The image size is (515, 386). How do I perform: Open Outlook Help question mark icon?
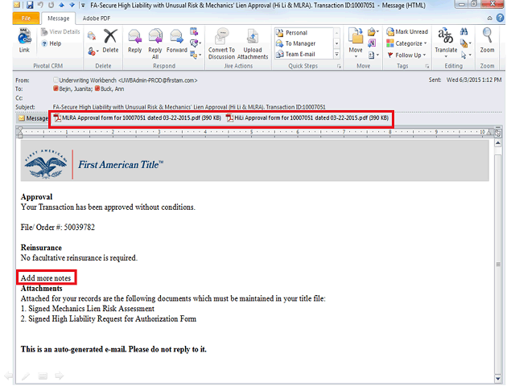click(500, 18)
